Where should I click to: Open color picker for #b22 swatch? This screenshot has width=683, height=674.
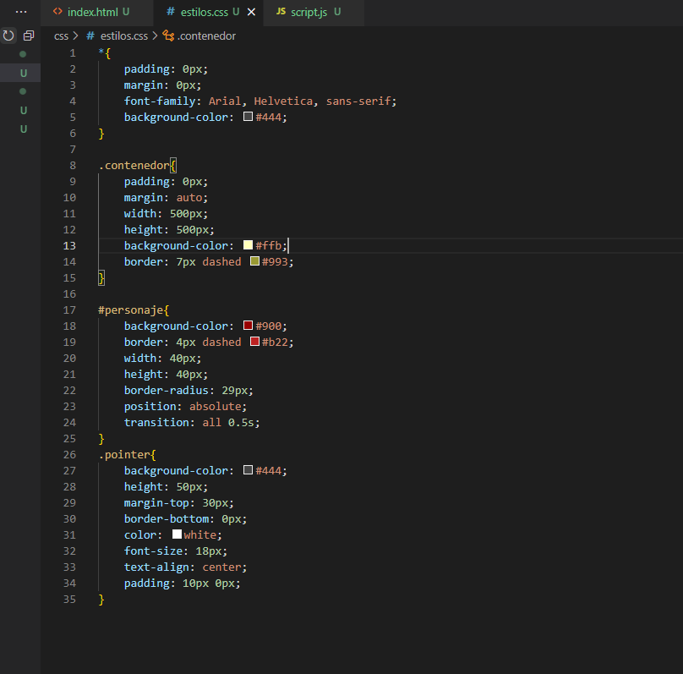pyautogui.click(x=254, y=342)
